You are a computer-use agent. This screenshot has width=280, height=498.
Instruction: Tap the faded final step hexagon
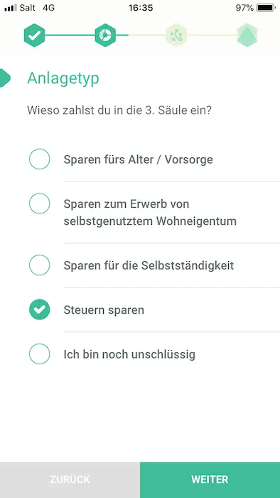pyautogui.click(x=247, y=36)
